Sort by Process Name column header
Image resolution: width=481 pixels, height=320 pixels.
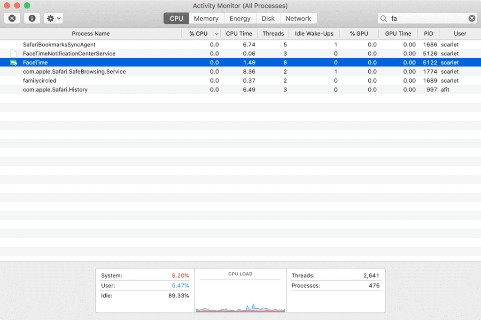pos(91,34)
